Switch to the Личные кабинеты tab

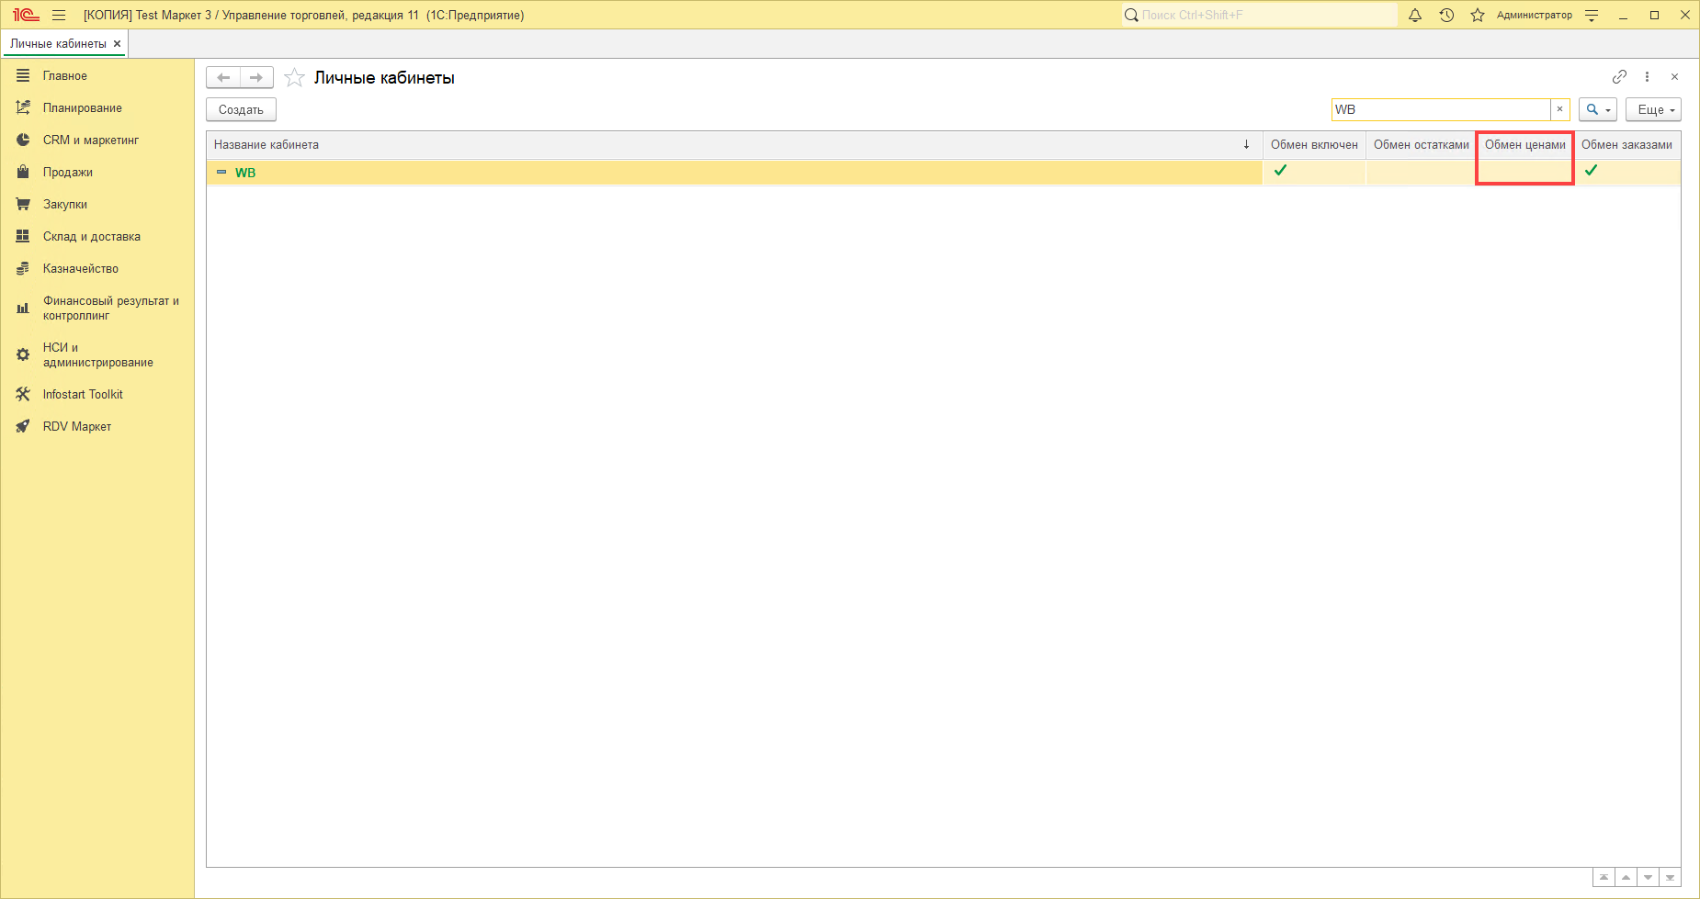click(x=58, y=43)
